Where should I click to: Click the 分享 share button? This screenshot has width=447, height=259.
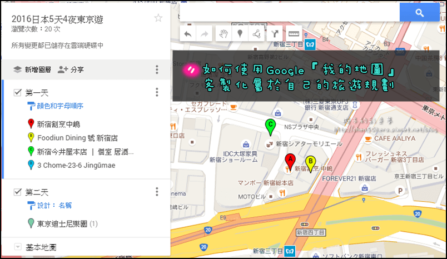71,69
